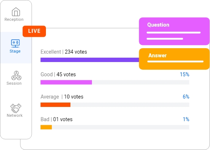The image size is (210, 150).
Task: Select the Bad 01 votes option
Action: pos(57,119)
